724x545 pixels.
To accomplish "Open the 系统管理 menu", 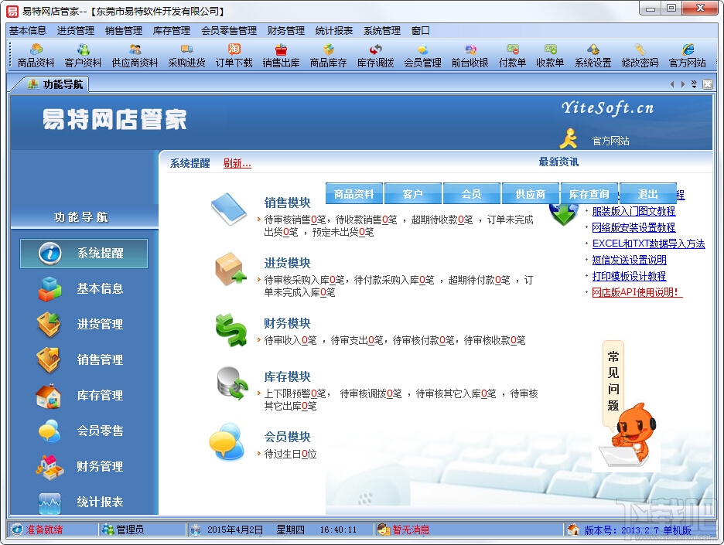I will [x=382, y=30].
